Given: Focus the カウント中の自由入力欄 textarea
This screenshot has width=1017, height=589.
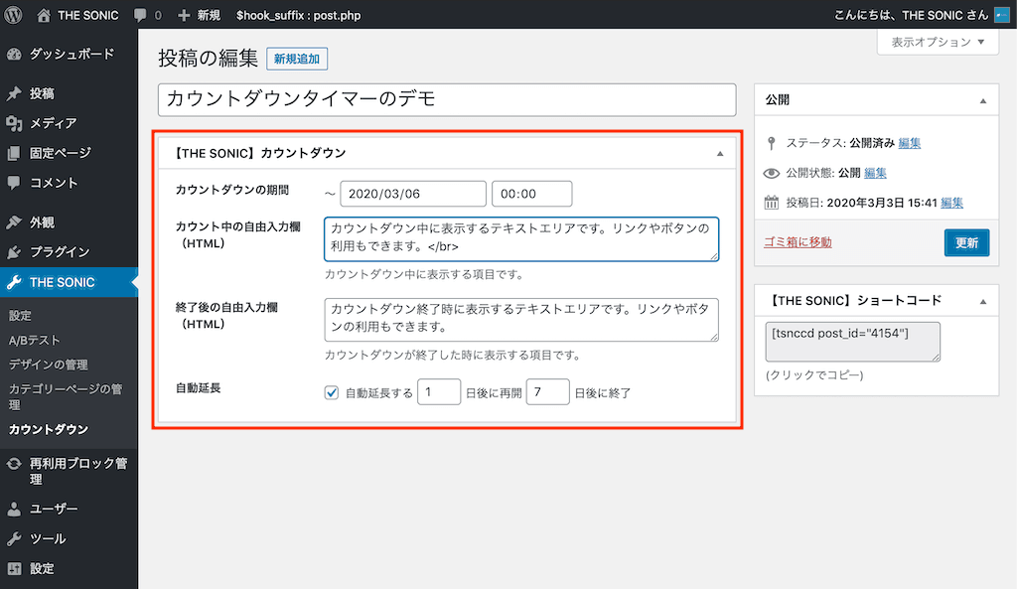Looking at the screenshot, I should [521, 238].
